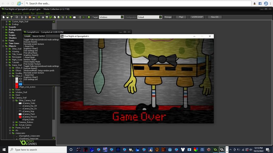
Task: Open the Run menu
Action: (33, 13)
